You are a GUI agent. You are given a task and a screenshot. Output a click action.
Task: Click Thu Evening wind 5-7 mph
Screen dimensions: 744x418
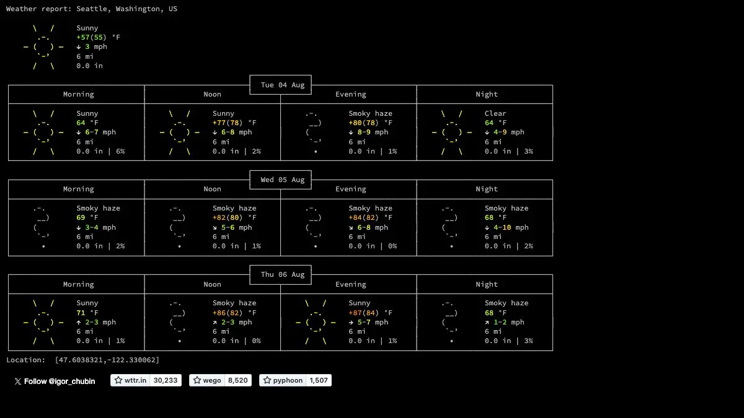point(368,322)
